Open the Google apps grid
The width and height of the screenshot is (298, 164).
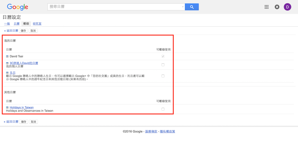coord(266,7)
